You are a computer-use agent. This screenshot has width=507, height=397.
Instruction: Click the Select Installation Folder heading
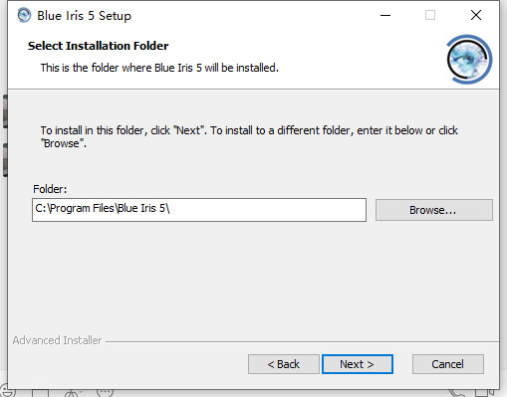(x=98, y=46)
